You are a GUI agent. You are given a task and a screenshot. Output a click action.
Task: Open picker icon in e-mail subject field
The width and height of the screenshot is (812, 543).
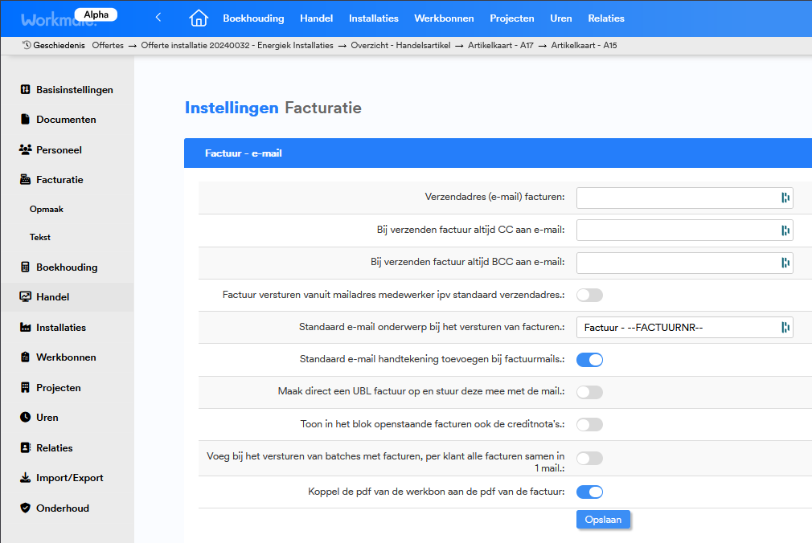[785, 327]
